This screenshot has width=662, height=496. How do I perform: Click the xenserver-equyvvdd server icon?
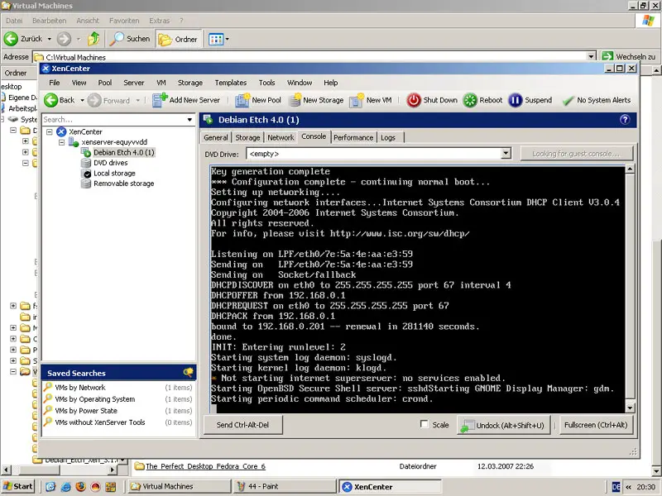click(x=74, y=142)
